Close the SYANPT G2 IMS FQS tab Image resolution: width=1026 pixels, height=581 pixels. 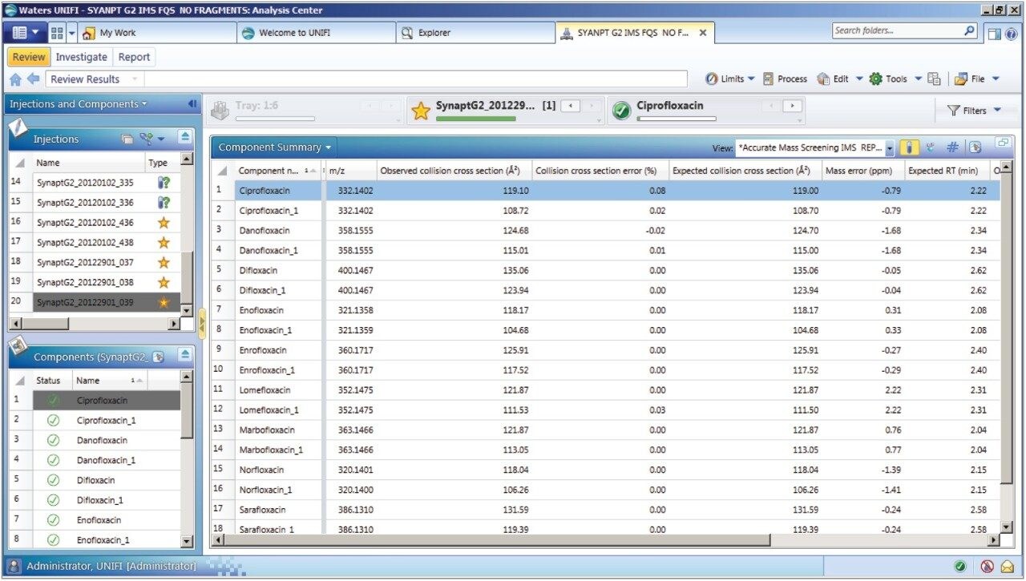coord(703,33)
